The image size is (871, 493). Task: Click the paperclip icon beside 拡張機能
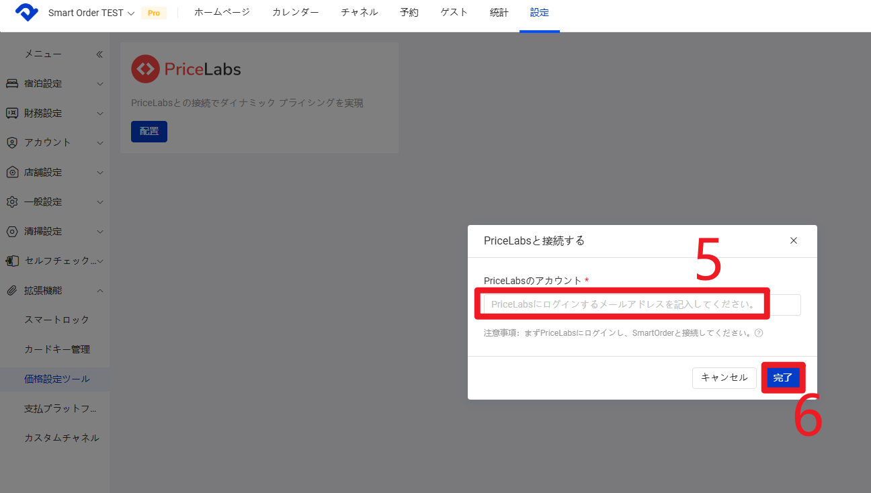tap(12, 291)
